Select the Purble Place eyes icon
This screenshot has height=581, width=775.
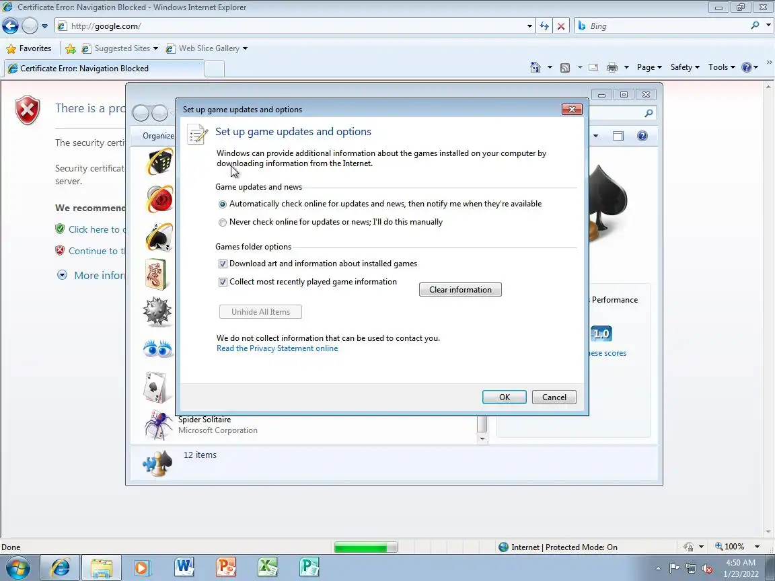[157, 349]
